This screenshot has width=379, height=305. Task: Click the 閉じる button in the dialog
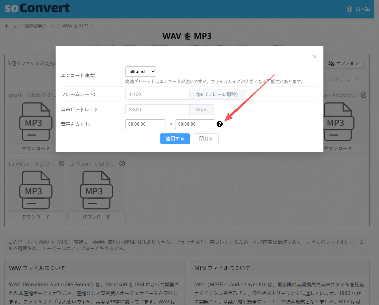(x=206, y=138)
